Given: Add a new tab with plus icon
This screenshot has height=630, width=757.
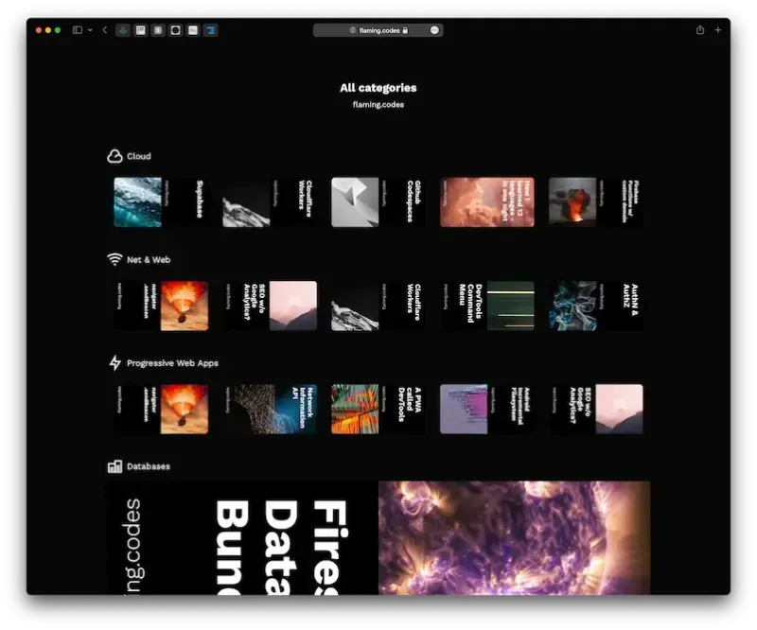Looking at the screenshot, I should (718, 30).
